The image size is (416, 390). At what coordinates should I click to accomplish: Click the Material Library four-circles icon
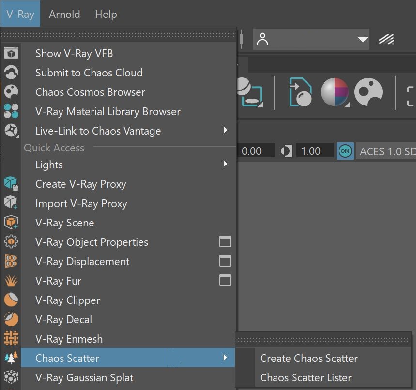point(11,111)
